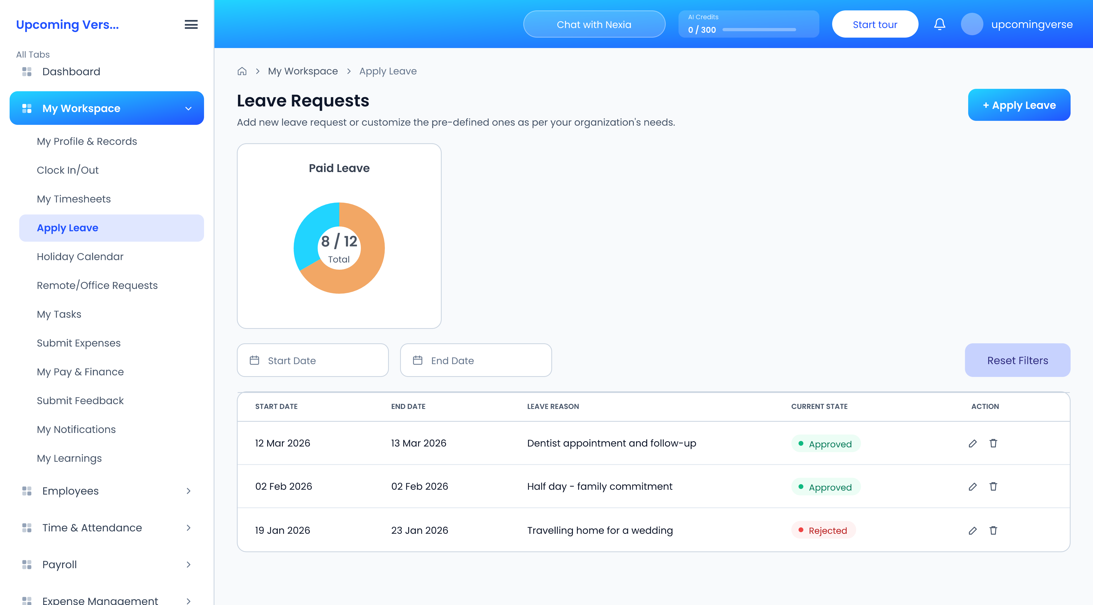This screenshot has width=1093, height=605.
Task: Click the 12 Mar 2026 start date cell
Action: click(x=282, y=443)
